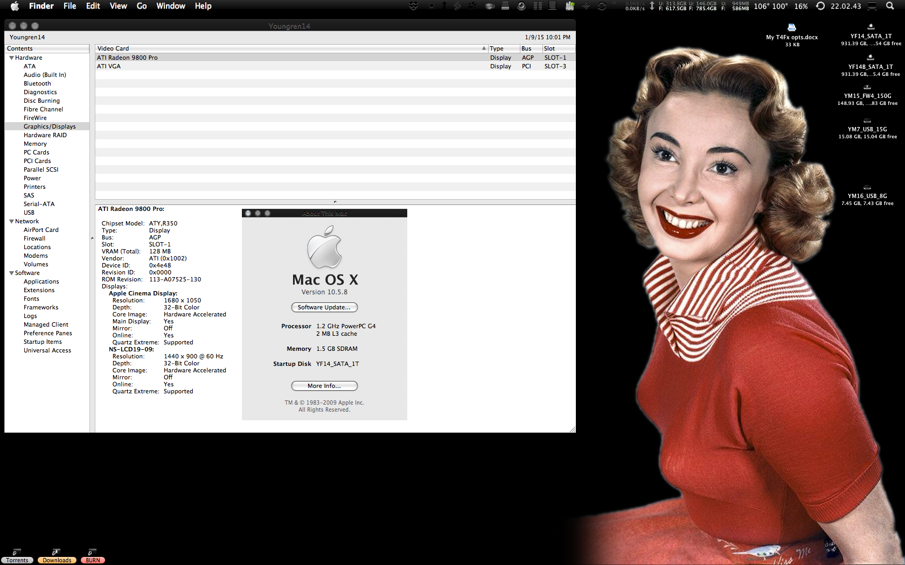Select PCI Cards in the sidebar
Image resolution: width=905 pixels, height=565 pixels.
[x=37, y=161]
